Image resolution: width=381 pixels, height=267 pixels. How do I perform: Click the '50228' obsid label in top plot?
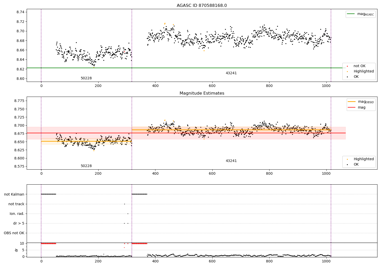[86, 78]
